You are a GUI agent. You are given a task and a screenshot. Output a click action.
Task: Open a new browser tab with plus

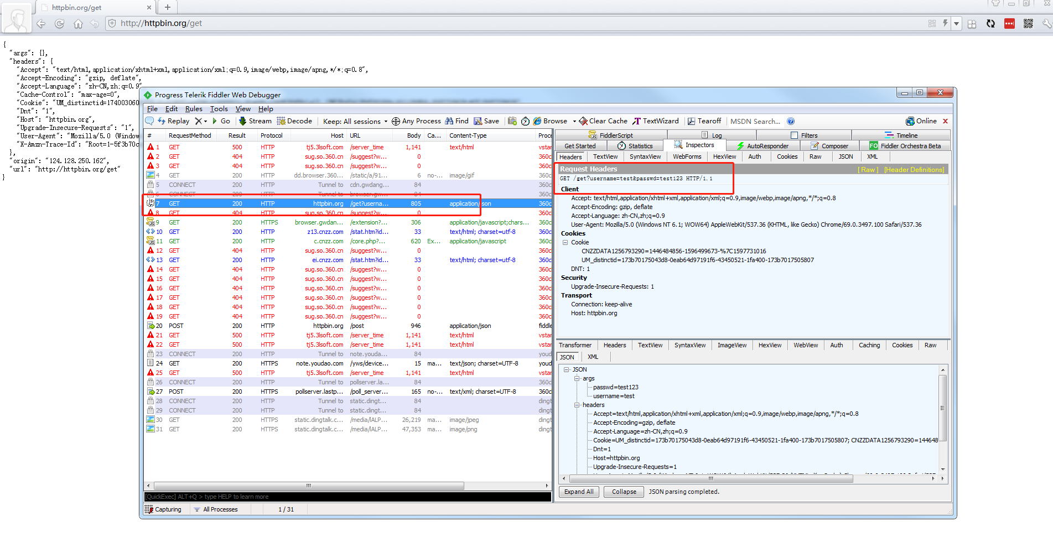click(x=168, y=7)
